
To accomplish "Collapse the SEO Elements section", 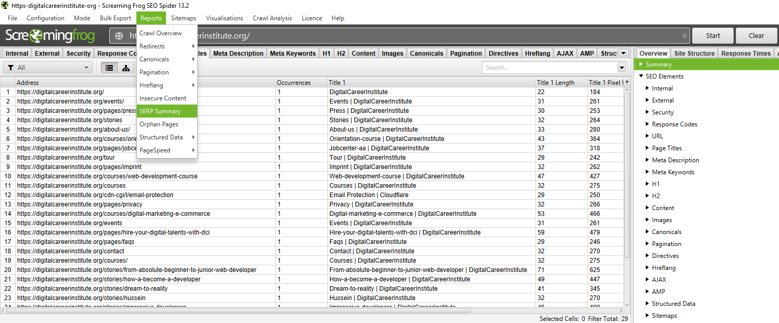I will point(641,76).
